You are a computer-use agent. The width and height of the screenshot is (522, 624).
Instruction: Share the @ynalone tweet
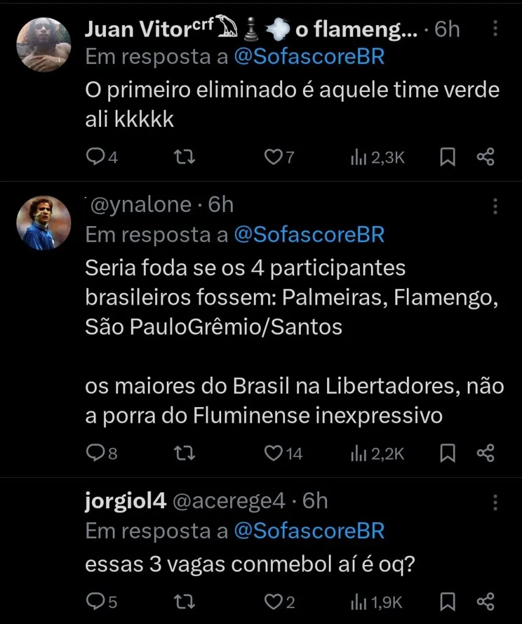pos(485,453)
